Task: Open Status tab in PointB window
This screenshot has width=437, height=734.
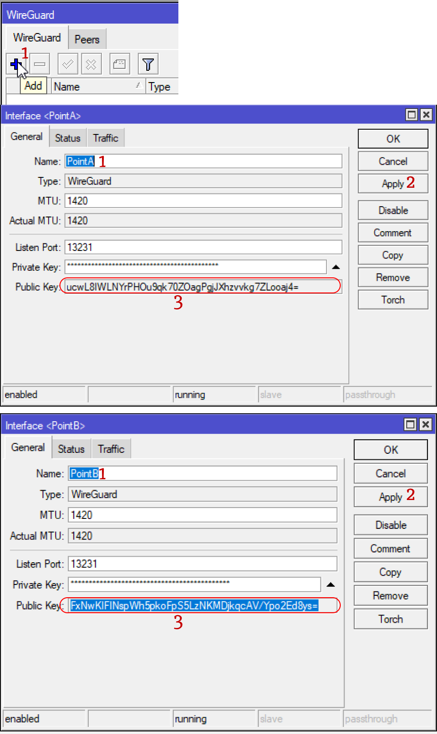Action: click(71, 449)
